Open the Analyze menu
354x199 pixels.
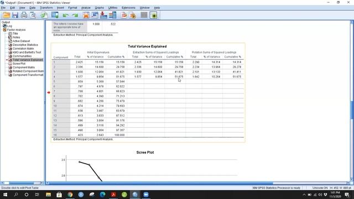[86, 8]
